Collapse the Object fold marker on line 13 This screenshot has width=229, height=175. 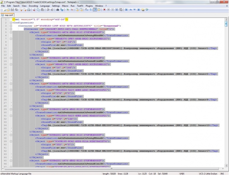(x=10, y=58)
